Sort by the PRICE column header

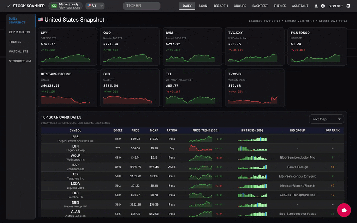click(x=135, y=130)
